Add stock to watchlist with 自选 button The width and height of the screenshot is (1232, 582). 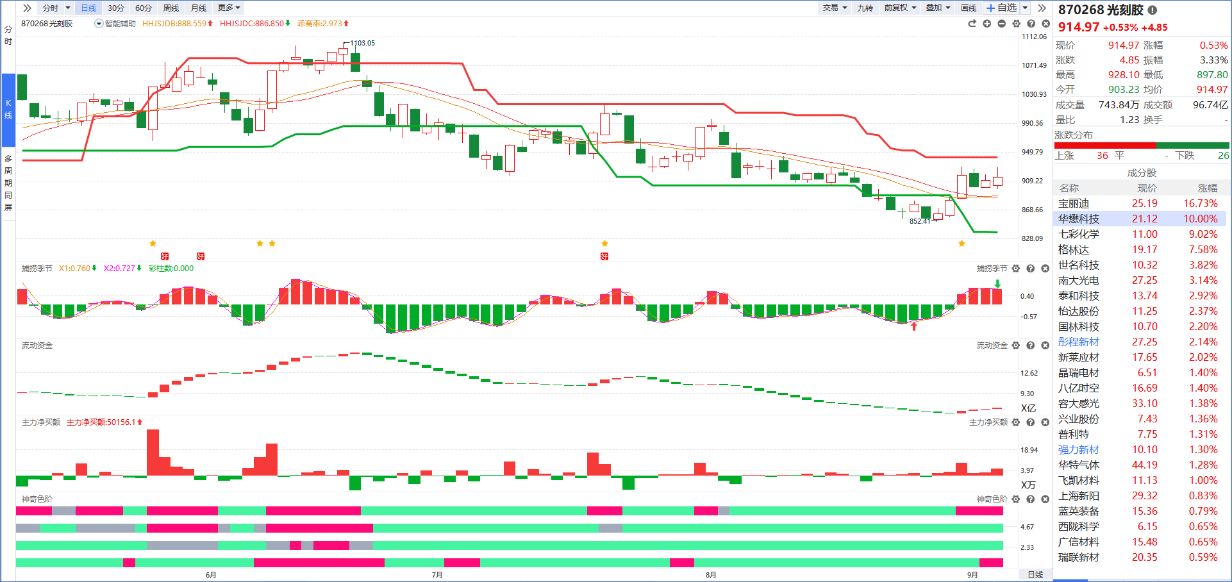[1002, 8]
